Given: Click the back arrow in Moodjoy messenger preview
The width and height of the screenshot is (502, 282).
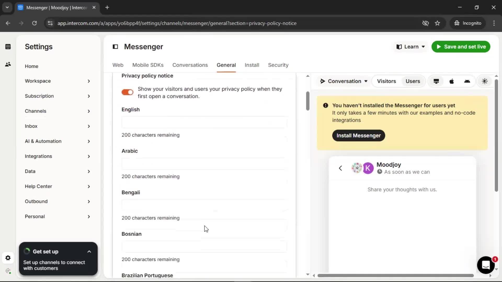Looking at the screenshot, I should [x=340, y=168].
